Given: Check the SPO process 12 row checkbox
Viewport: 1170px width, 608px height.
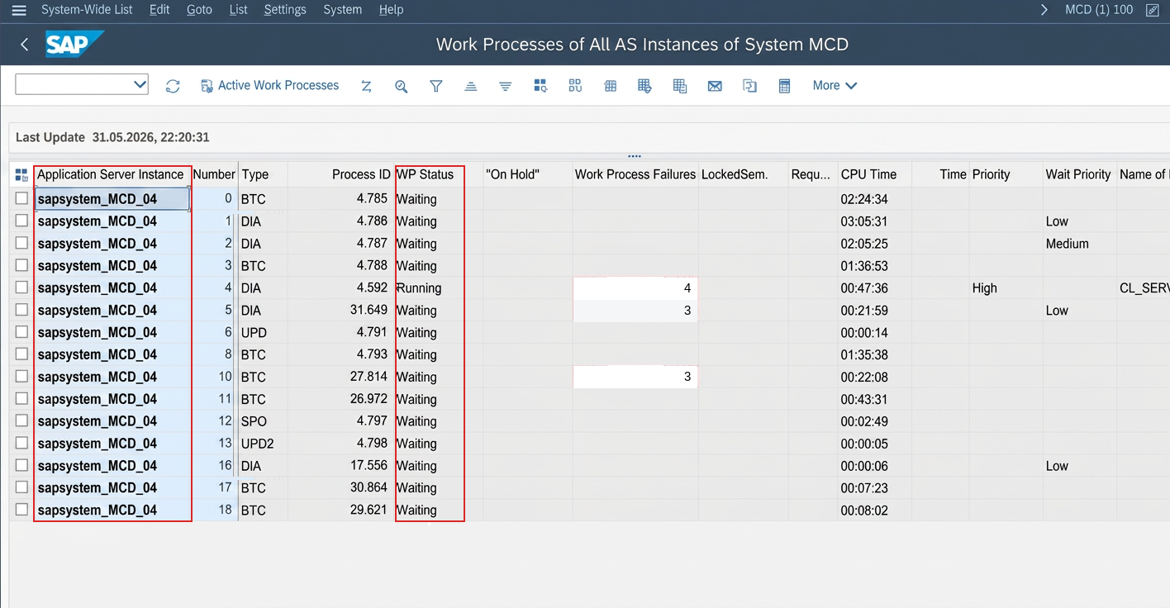Looking at the screenshot, I should click(21, 420).
